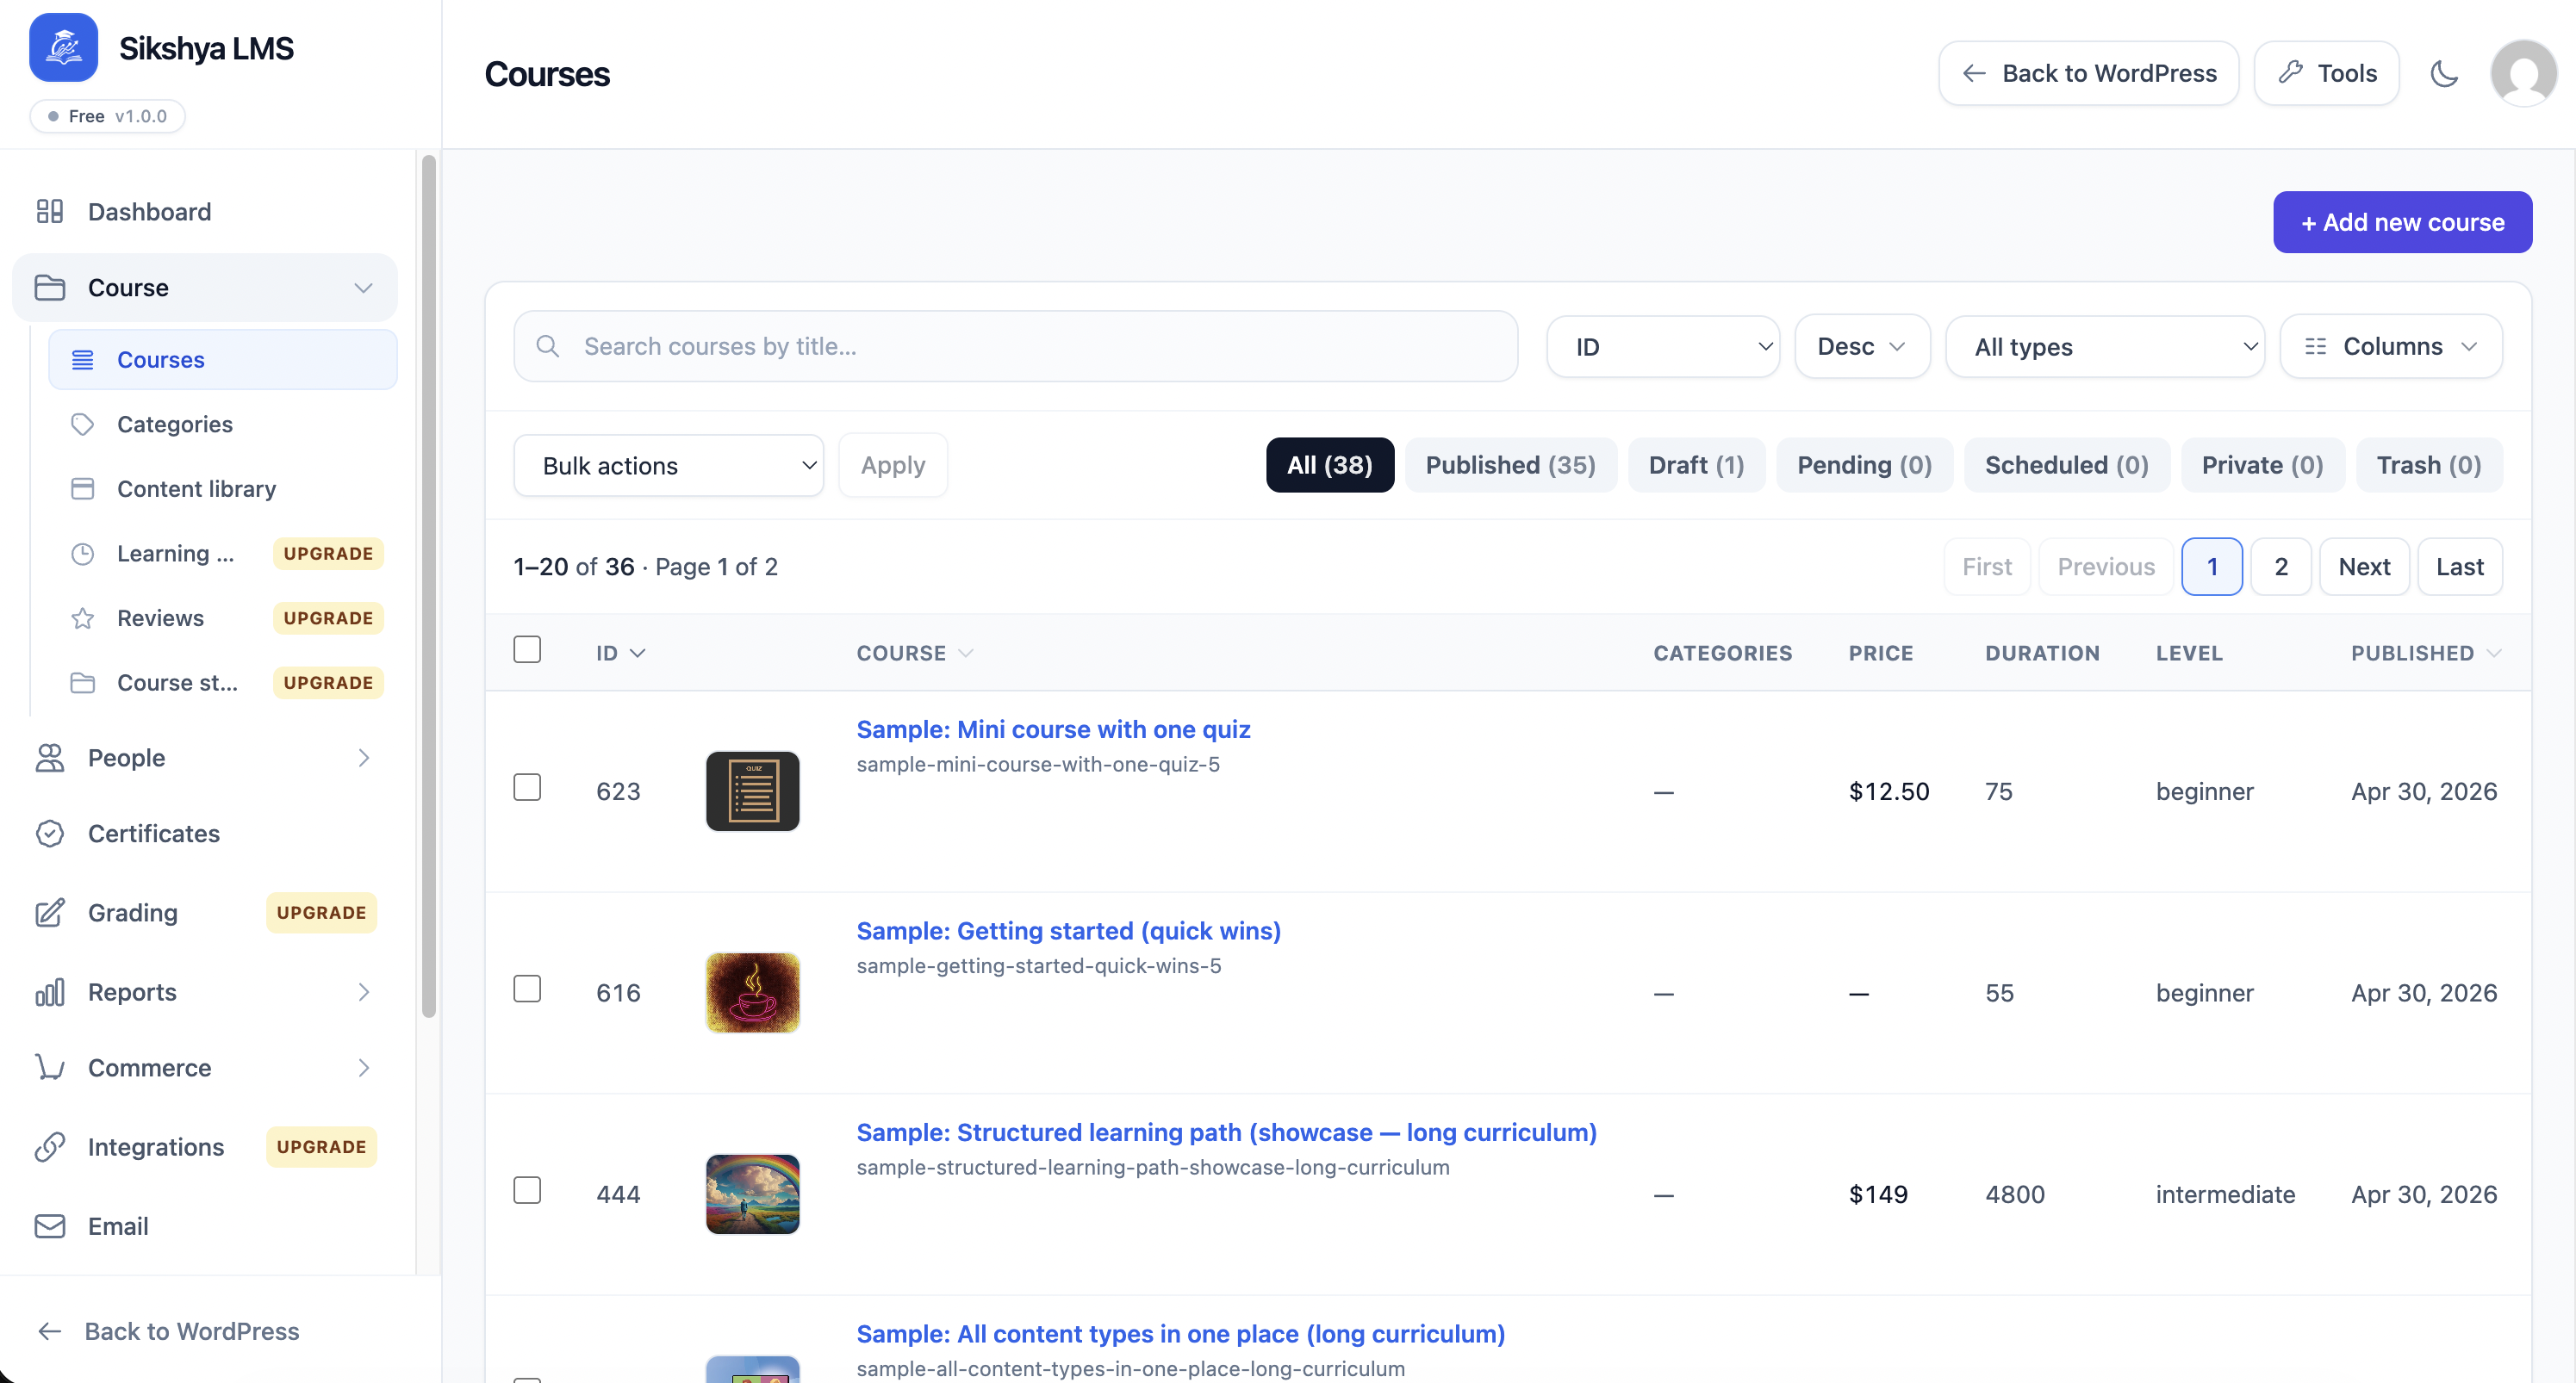Screen dimensions: 2576x1383
Task: Collapse the Course menu chevron
Action: pos(363,288)
